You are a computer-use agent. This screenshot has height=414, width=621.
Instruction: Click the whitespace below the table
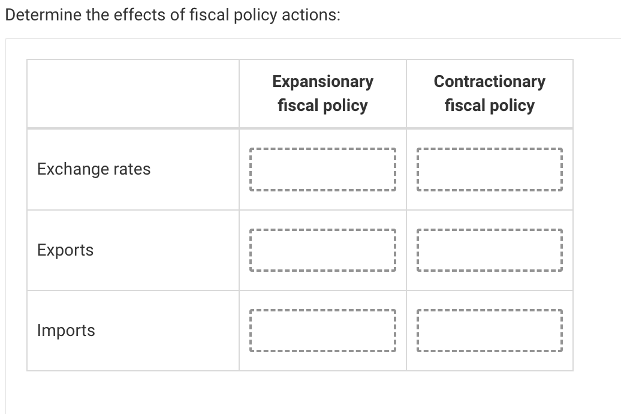(x=300, y=393)
